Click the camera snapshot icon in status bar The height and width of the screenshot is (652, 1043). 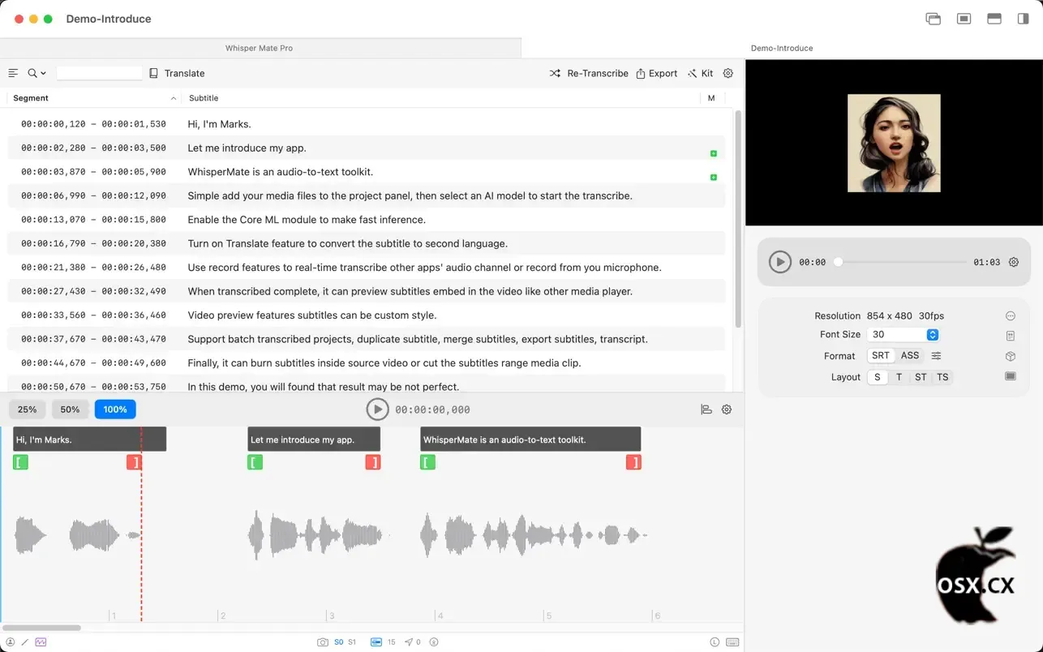(323, 642)
